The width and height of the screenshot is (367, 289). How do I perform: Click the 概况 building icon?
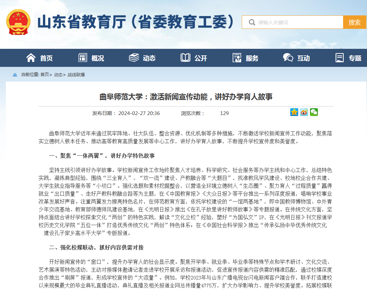(x=83, y=58)
